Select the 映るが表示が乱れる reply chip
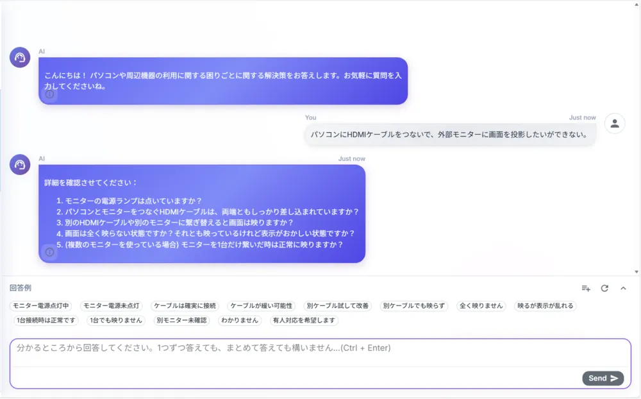This screenshot has width=641, height=399. (545, 306)
